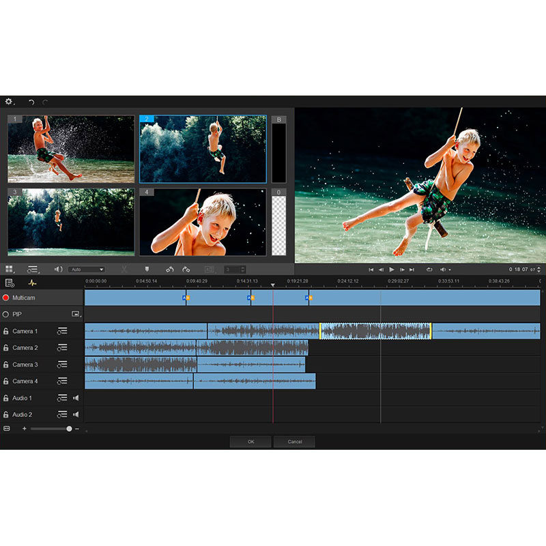Click the loop playback icon

coord(429,270)
